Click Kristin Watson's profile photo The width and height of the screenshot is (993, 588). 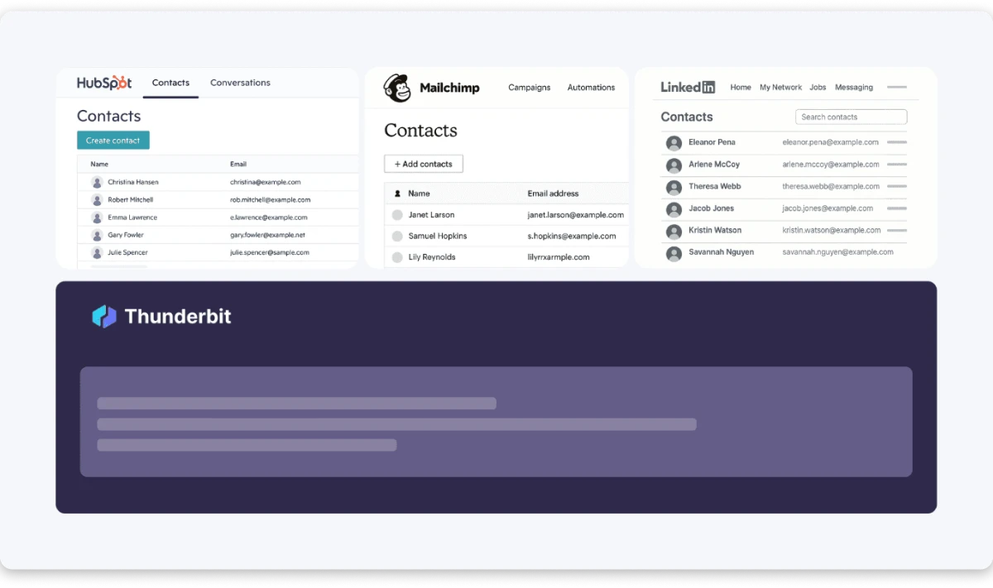click(x=674, y=231)
